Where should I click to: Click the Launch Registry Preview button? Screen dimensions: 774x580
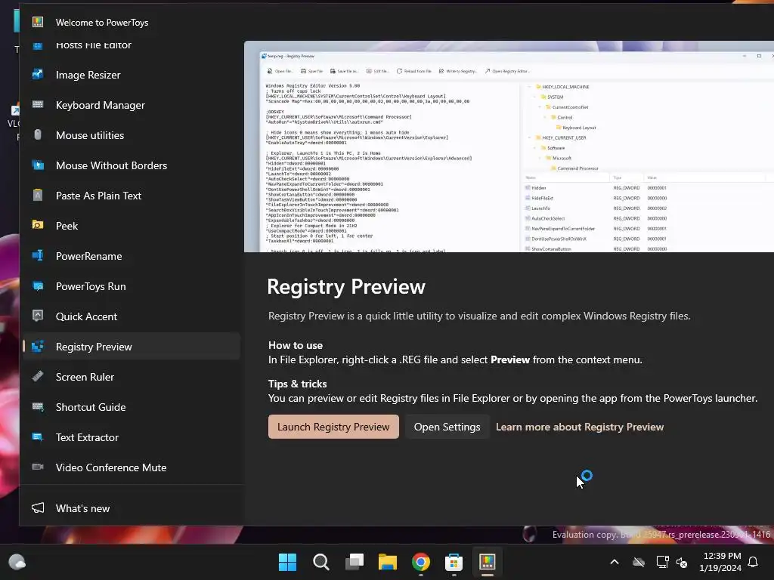[x=333, y=427]
